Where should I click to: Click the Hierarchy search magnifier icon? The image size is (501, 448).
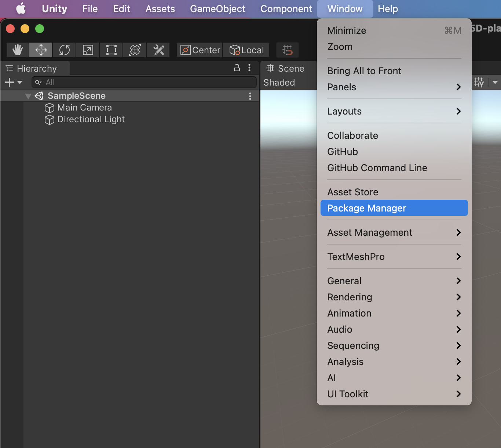pos(38,82)
